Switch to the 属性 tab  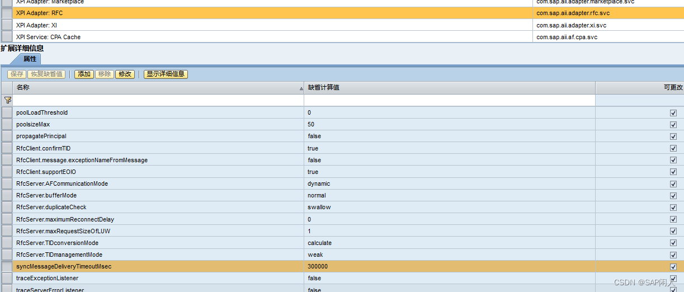(30, 59)
